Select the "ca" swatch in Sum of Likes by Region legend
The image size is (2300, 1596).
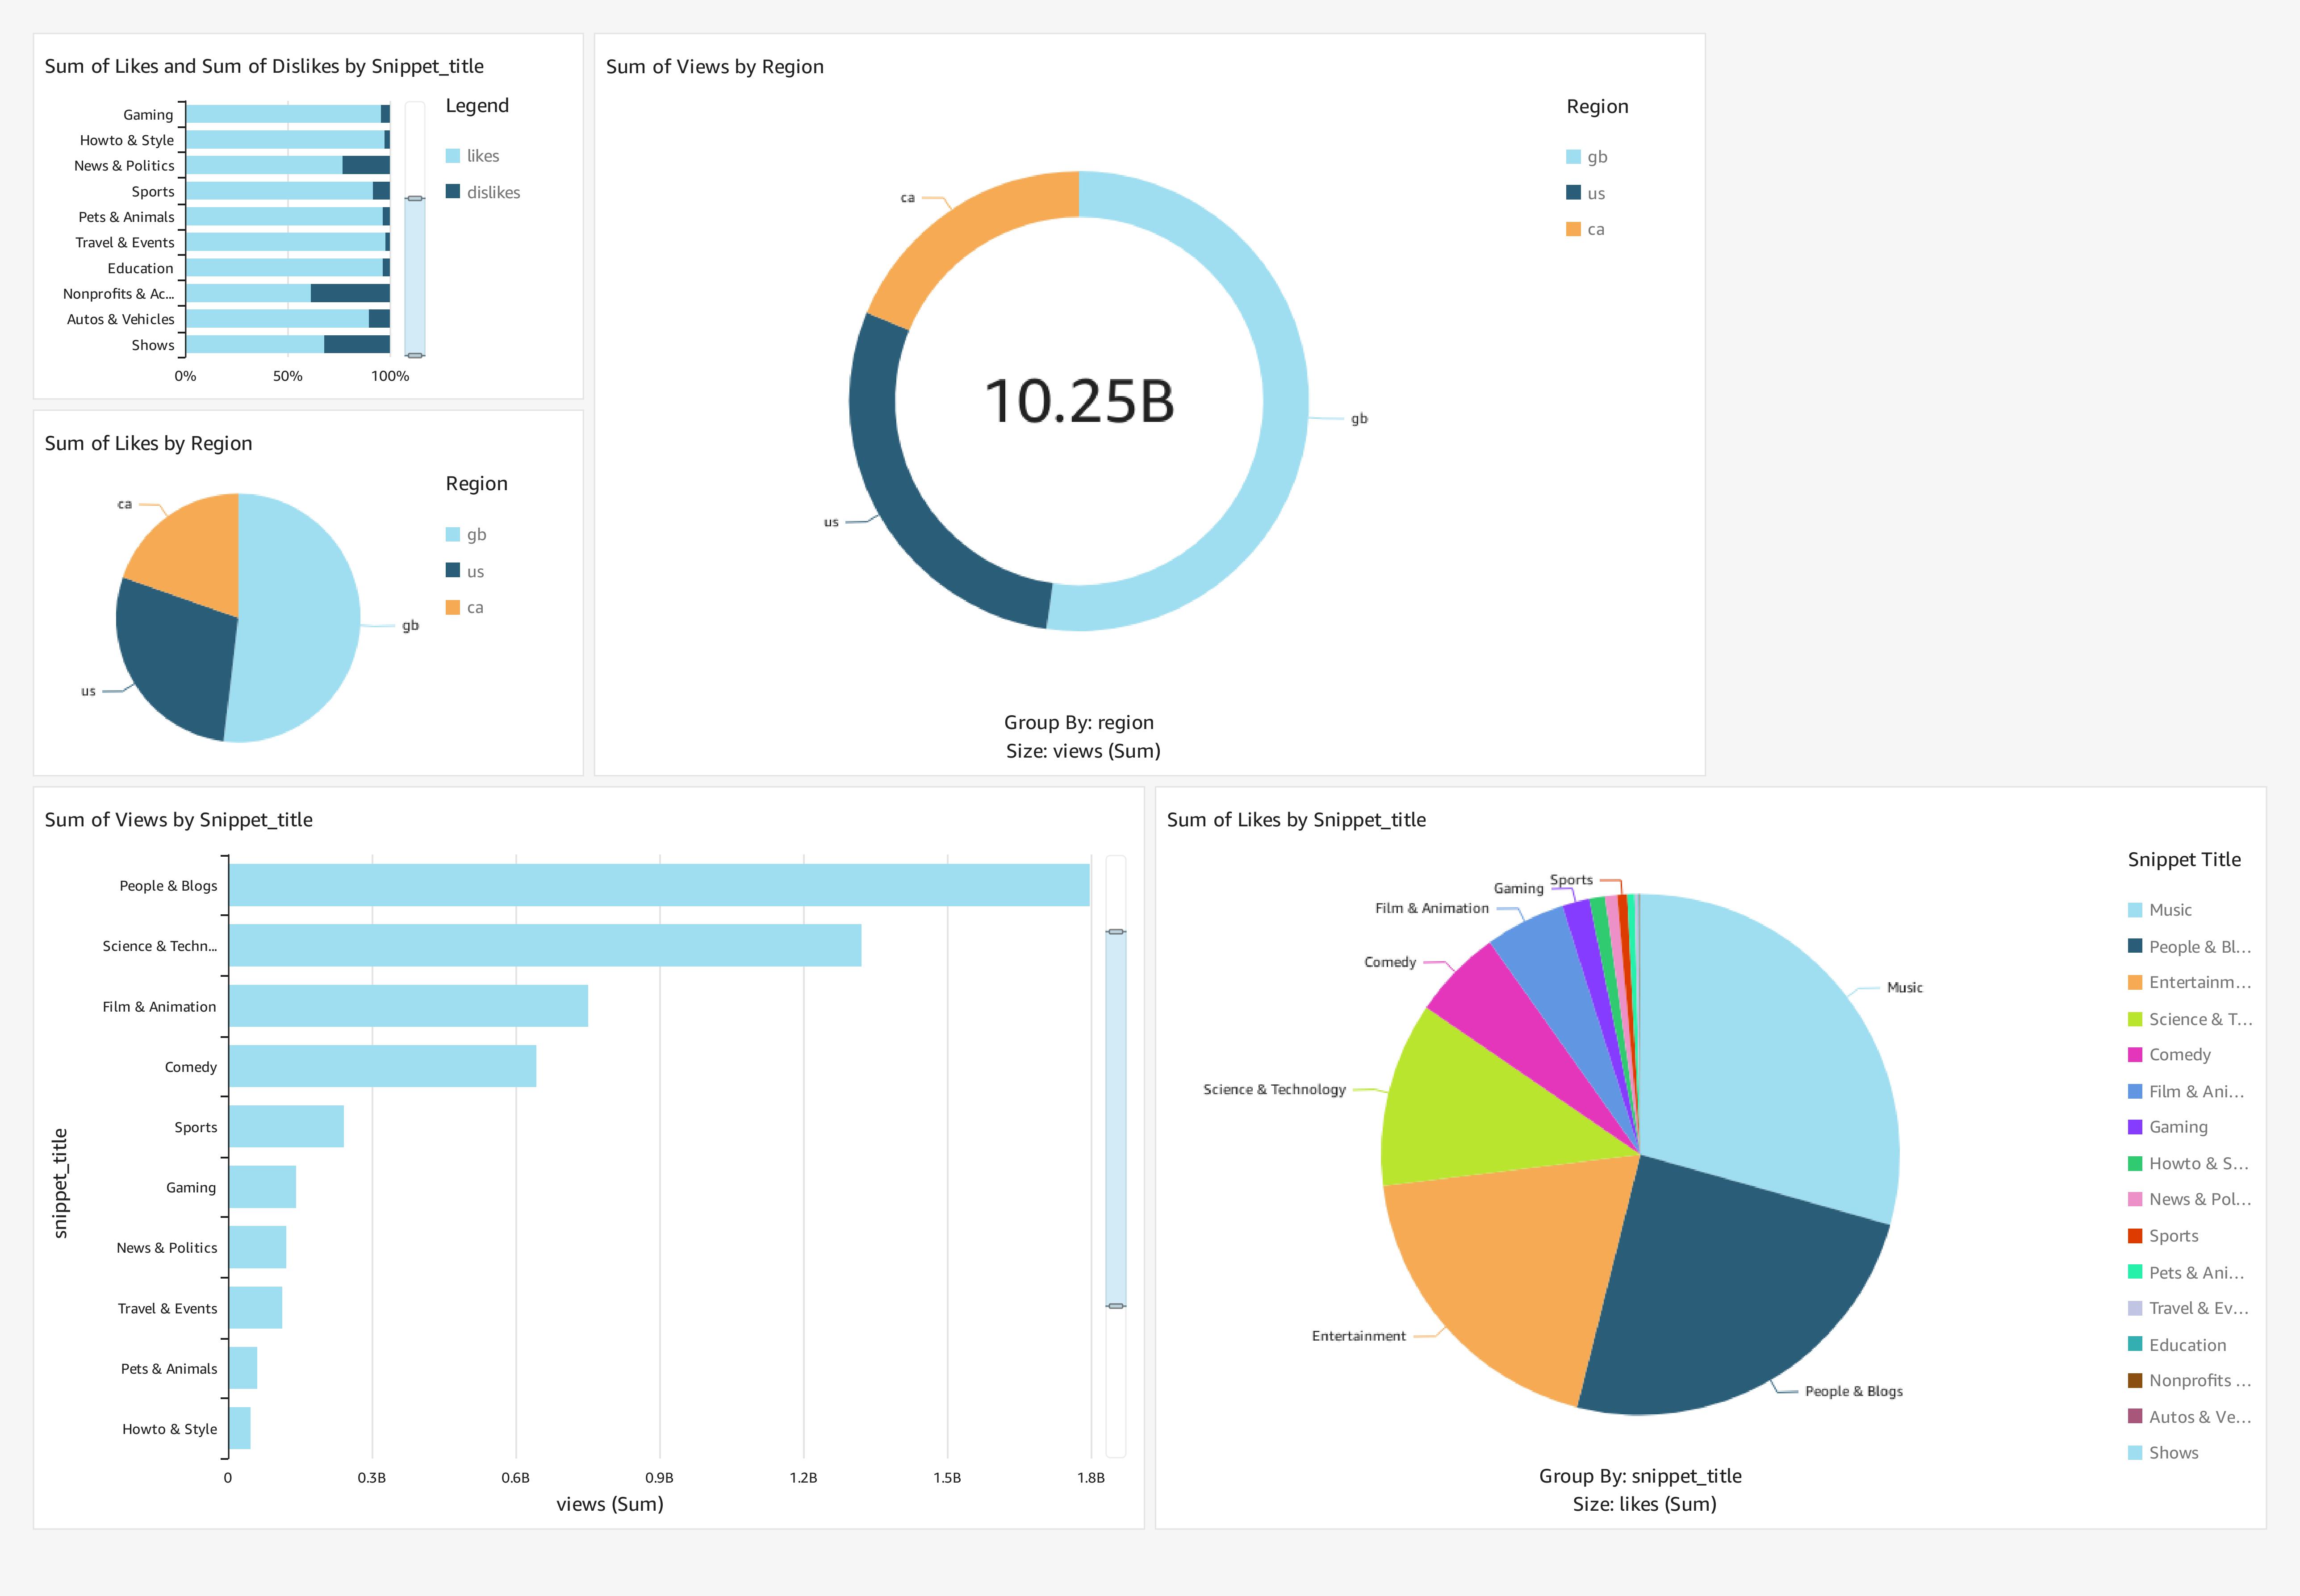[x=453, y=606]
